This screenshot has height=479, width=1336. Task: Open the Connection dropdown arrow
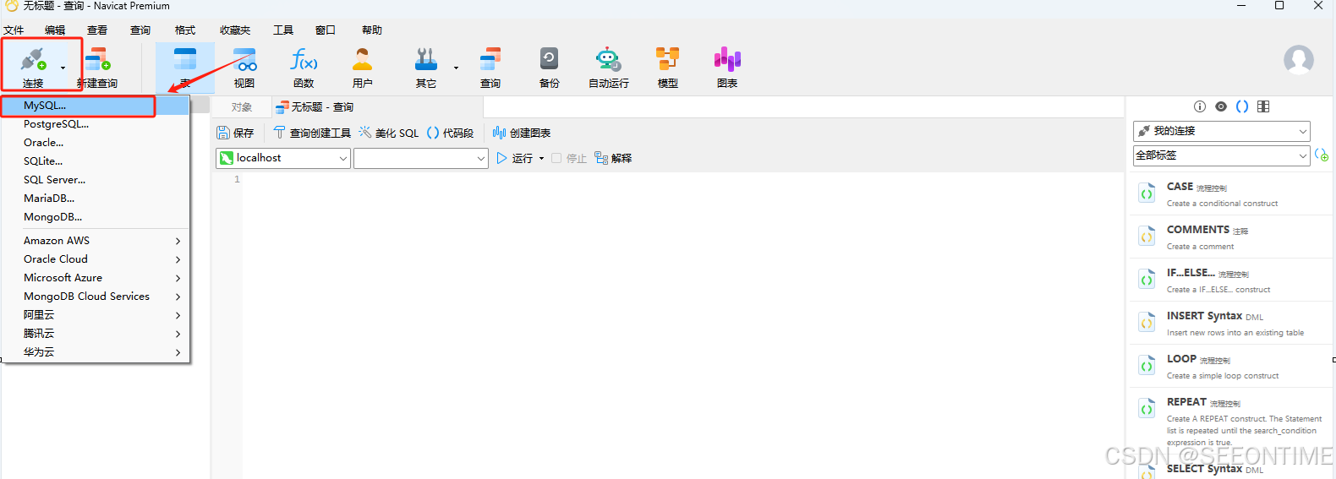coord(63,68)
